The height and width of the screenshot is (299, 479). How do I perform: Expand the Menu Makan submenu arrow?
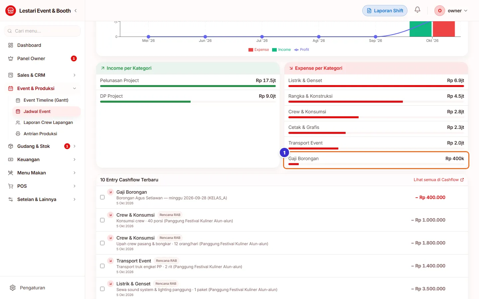click(75, 173)
